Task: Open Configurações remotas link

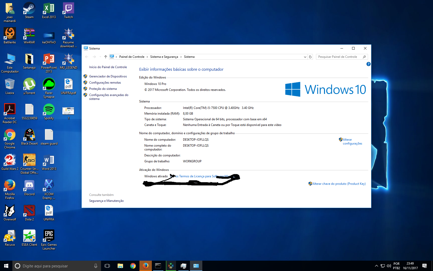Action: [105, 83]
